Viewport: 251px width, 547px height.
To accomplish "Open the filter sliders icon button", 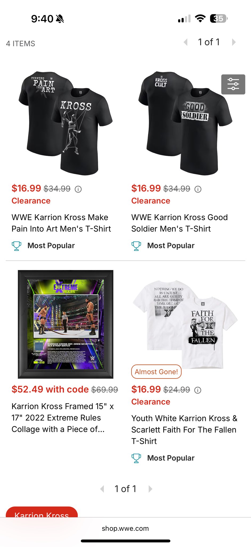I will point(233,84).
